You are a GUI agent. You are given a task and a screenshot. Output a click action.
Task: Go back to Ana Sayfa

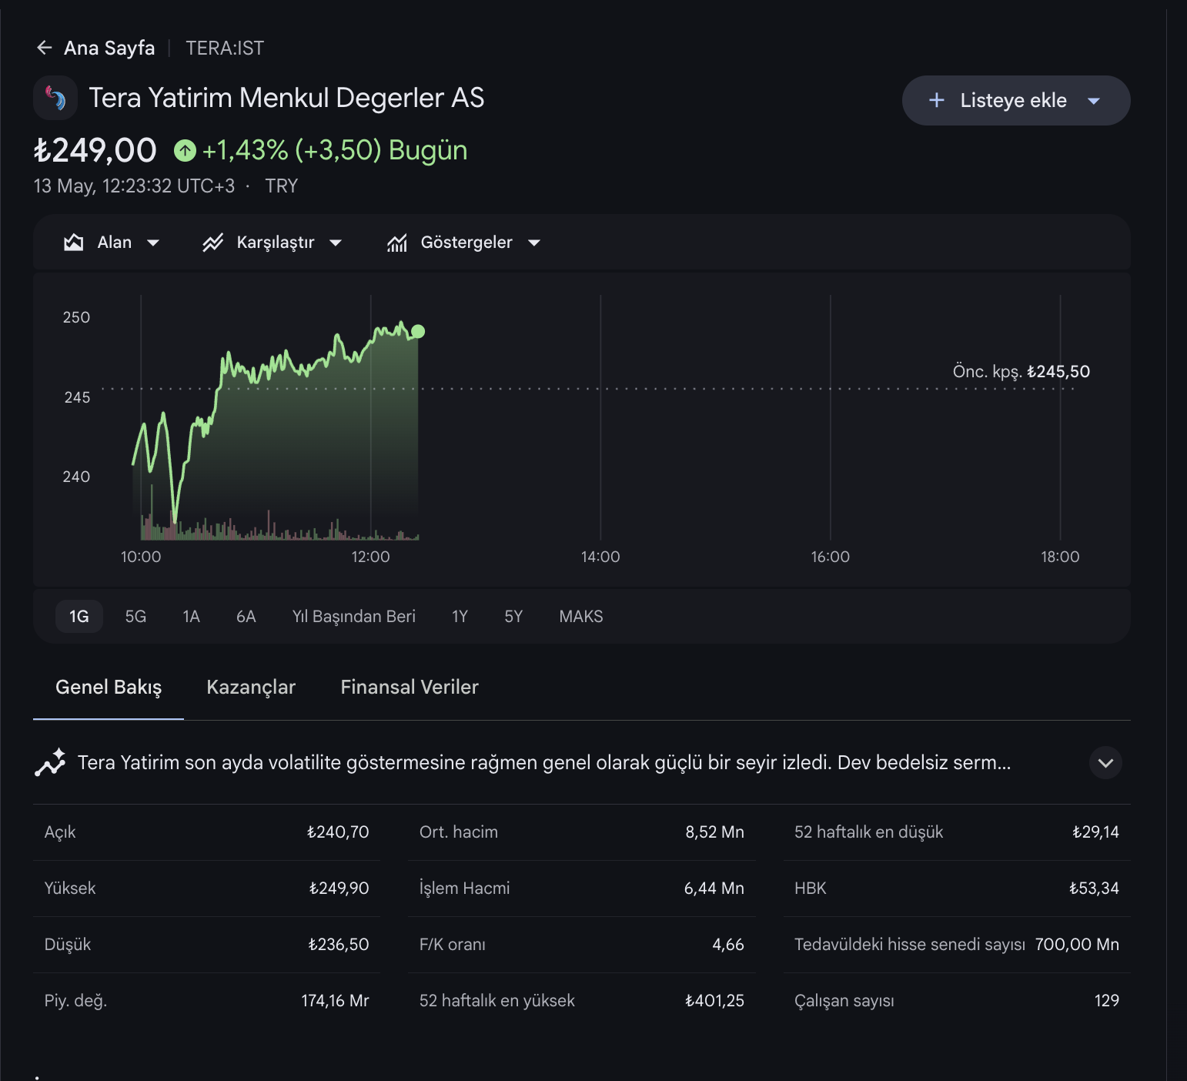(x=109, y=49)
